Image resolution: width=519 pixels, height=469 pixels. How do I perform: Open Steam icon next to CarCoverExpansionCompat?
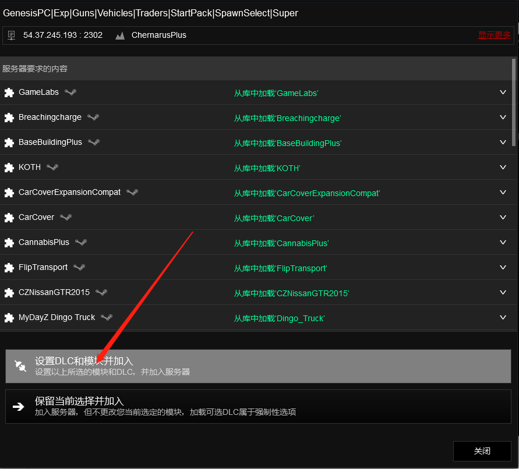(132, 192)
